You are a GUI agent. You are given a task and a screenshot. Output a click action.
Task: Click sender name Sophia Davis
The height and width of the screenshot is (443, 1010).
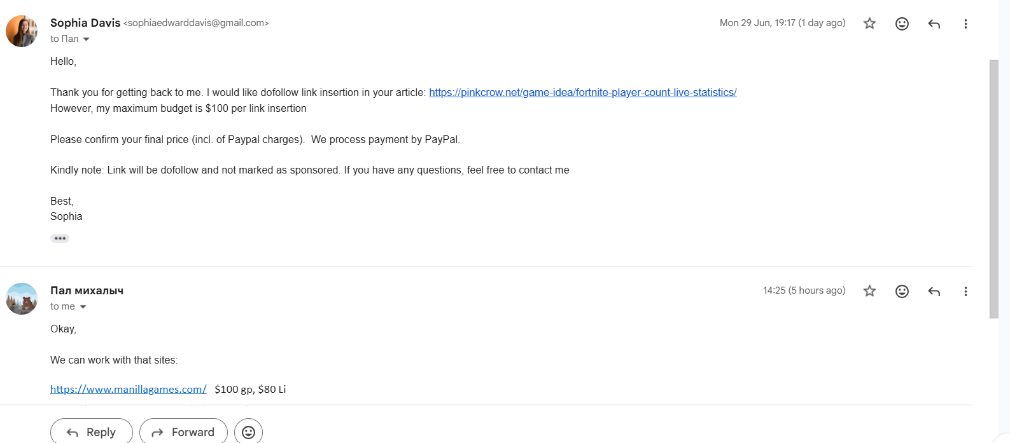pyautogui.click(x=85, y=23)
